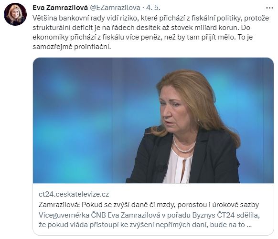The width and height of the screenshot is (278, 239).
Task: Click the tweet line starting 'ekonomiky přichází z fiskálu'
Action: (142, 37)
